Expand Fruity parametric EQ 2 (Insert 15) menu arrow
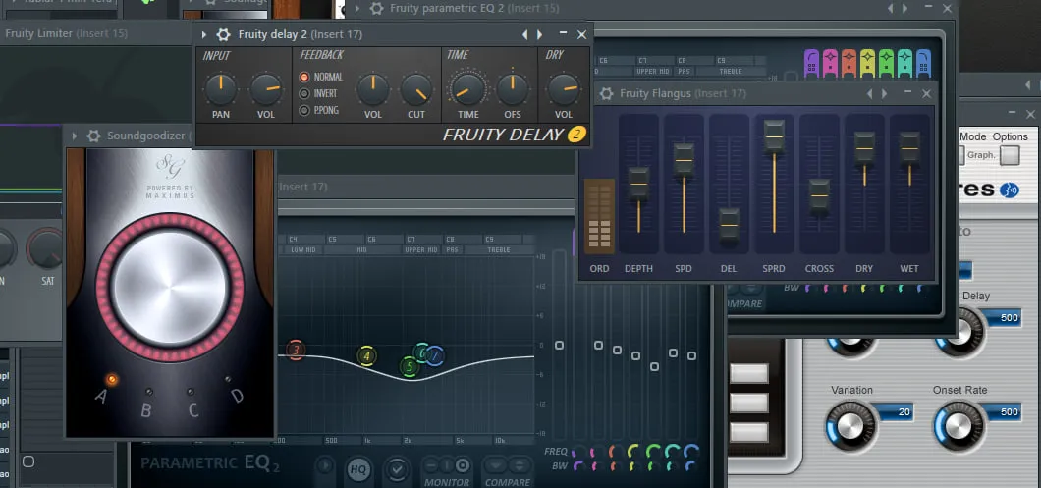This screenshot has width=1041, height=488. (357, 8)
